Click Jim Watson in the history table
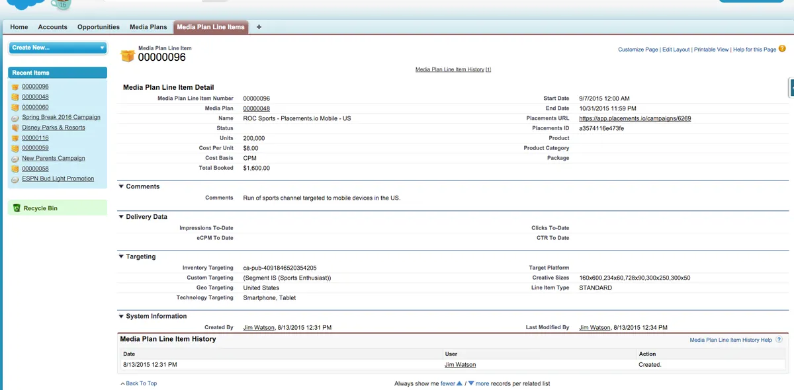This screenshot has width=794, height=390. 461,365
